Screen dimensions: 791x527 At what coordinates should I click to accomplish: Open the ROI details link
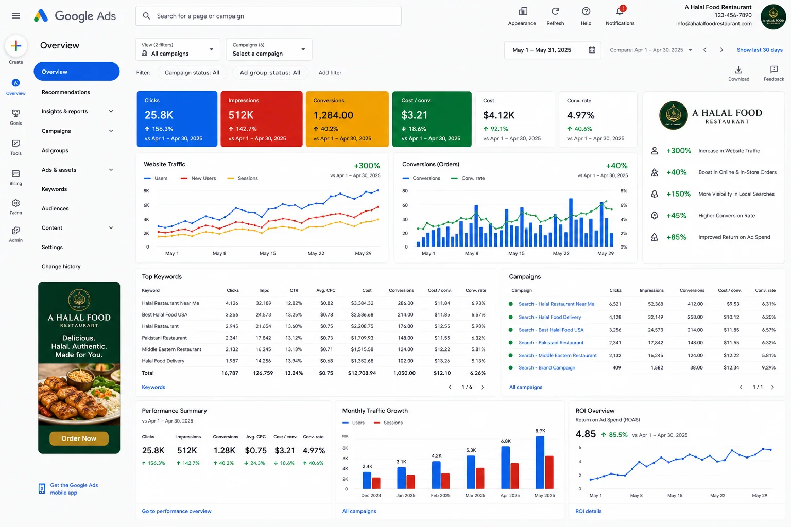click(x=589, y=511)
